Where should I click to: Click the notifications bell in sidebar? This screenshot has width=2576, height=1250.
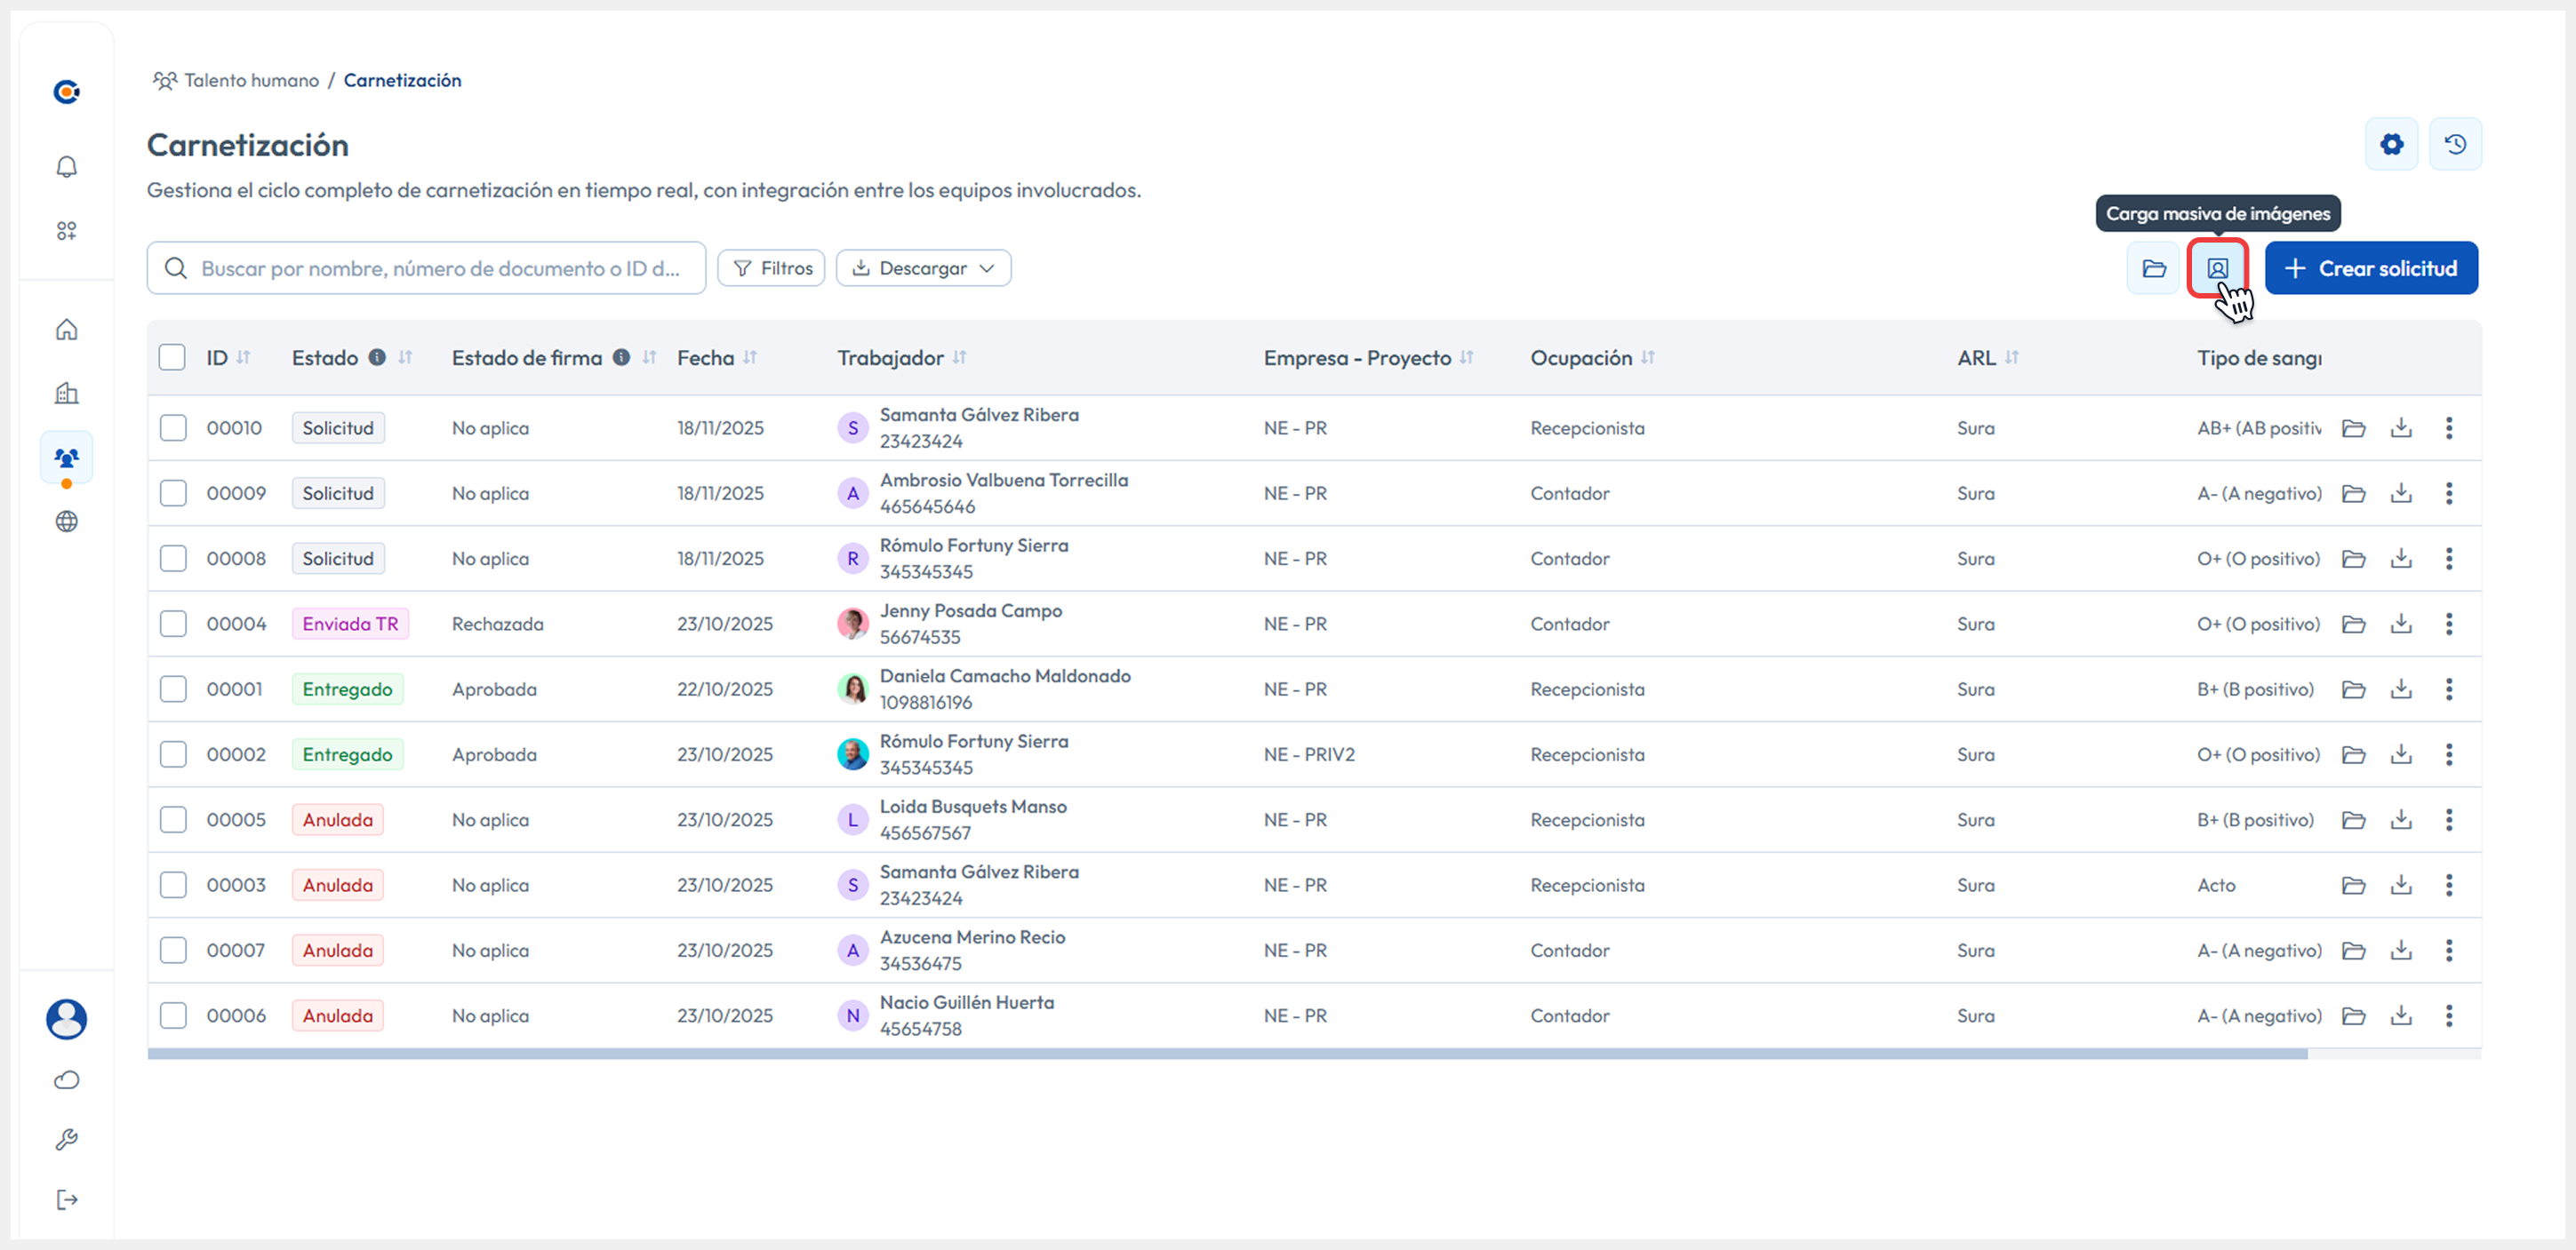(66, 166)
